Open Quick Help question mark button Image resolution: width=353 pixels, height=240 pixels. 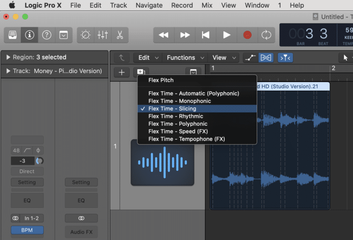[x=47, y=35]
